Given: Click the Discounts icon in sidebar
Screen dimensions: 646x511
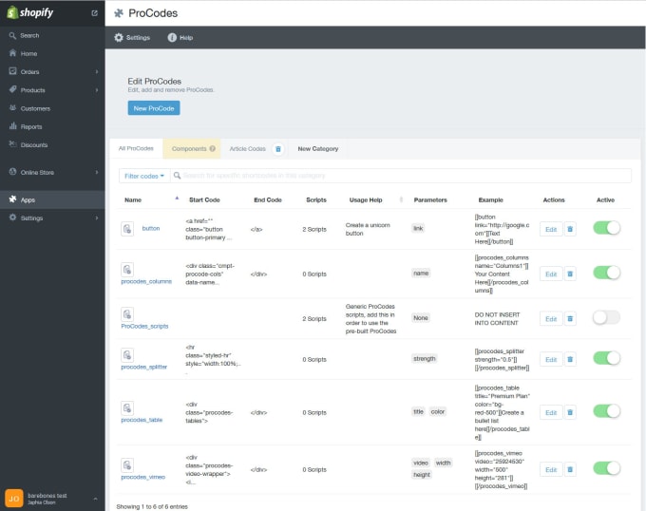Looking at the screenshot, I should [x=12, y=144].
